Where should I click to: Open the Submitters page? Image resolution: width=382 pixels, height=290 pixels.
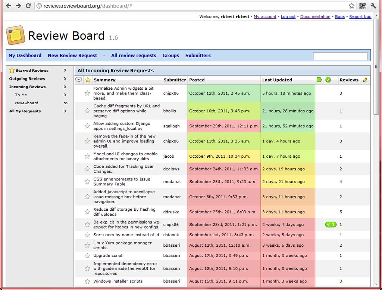click(198, 55)
